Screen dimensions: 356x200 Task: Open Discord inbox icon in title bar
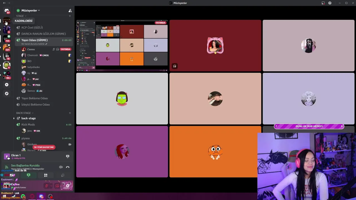coord(323,3)
